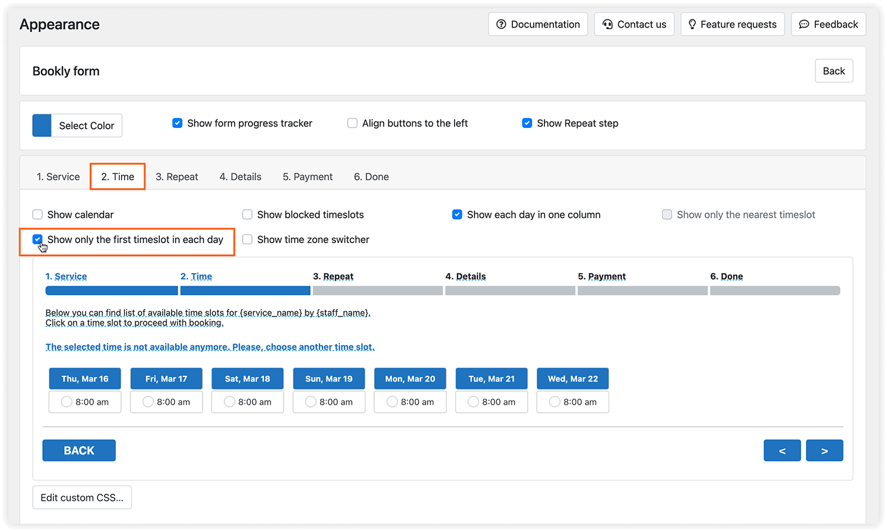Viewport: 887px width, 532px height.
Task: Select 8:00 am slot for Tue, Mar 21
Action: (x=492, y=402)
